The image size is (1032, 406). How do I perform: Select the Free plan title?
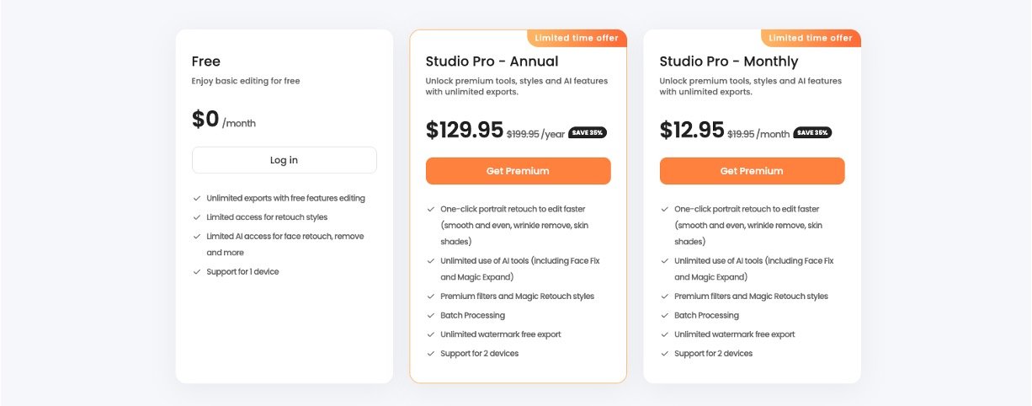coord(206,61)
